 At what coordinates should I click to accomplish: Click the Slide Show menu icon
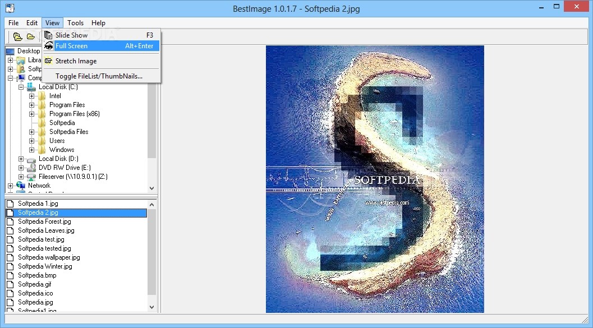(48, 35)
